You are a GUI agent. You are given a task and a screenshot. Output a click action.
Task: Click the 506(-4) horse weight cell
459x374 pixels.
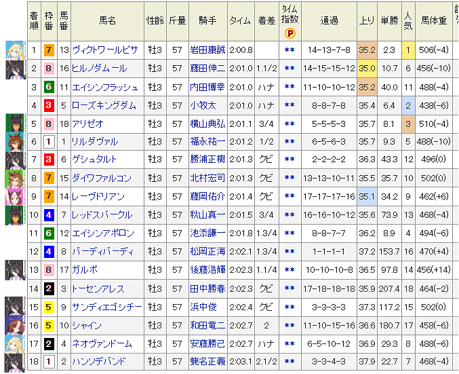pyautogui.click(x=434, y=50)
